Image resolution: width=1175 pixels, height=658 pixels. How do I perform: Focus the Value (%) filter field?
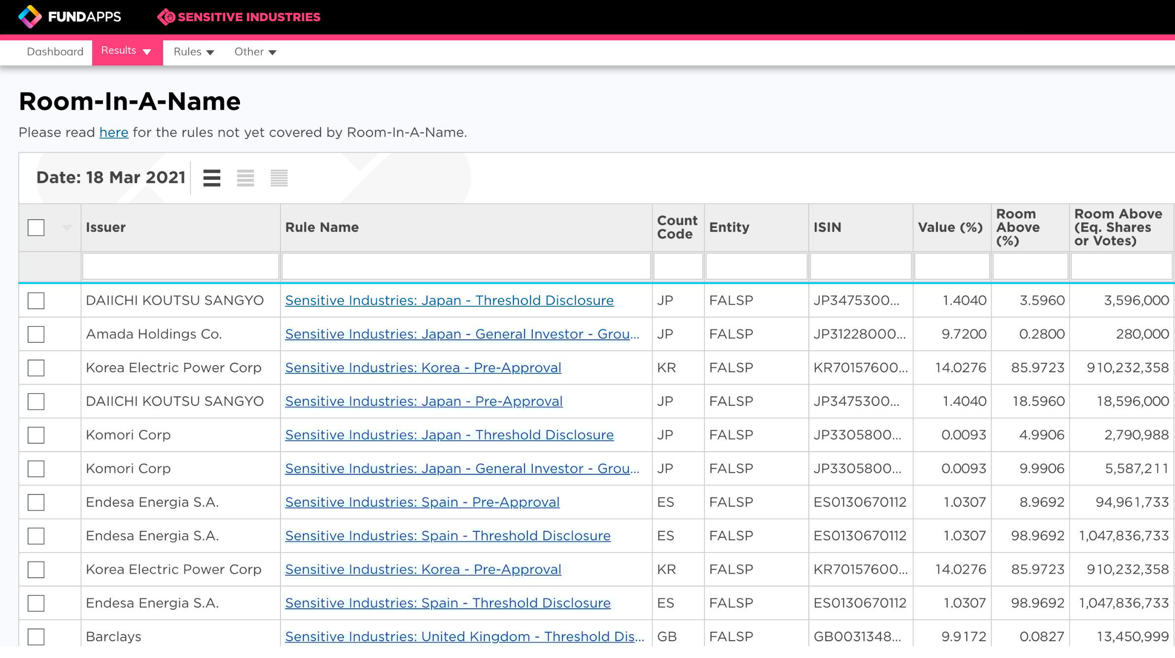[952, 266]
